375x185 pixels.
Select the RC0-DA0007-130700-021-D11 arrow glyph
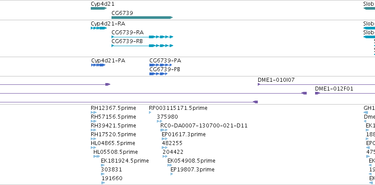(x=164, y=130)
